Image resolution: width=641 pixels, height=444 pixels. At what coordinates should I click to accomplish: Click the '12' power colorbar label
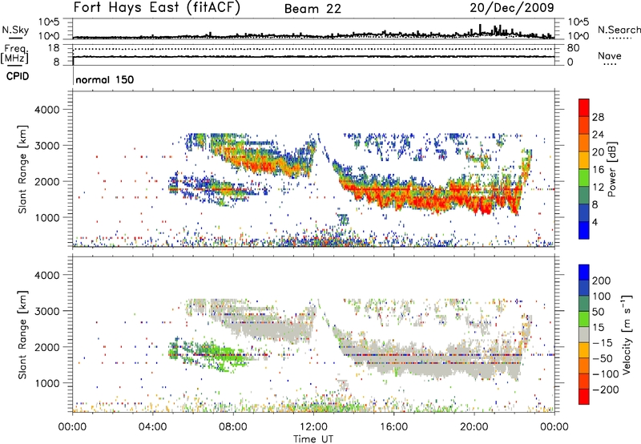(598, 188)
